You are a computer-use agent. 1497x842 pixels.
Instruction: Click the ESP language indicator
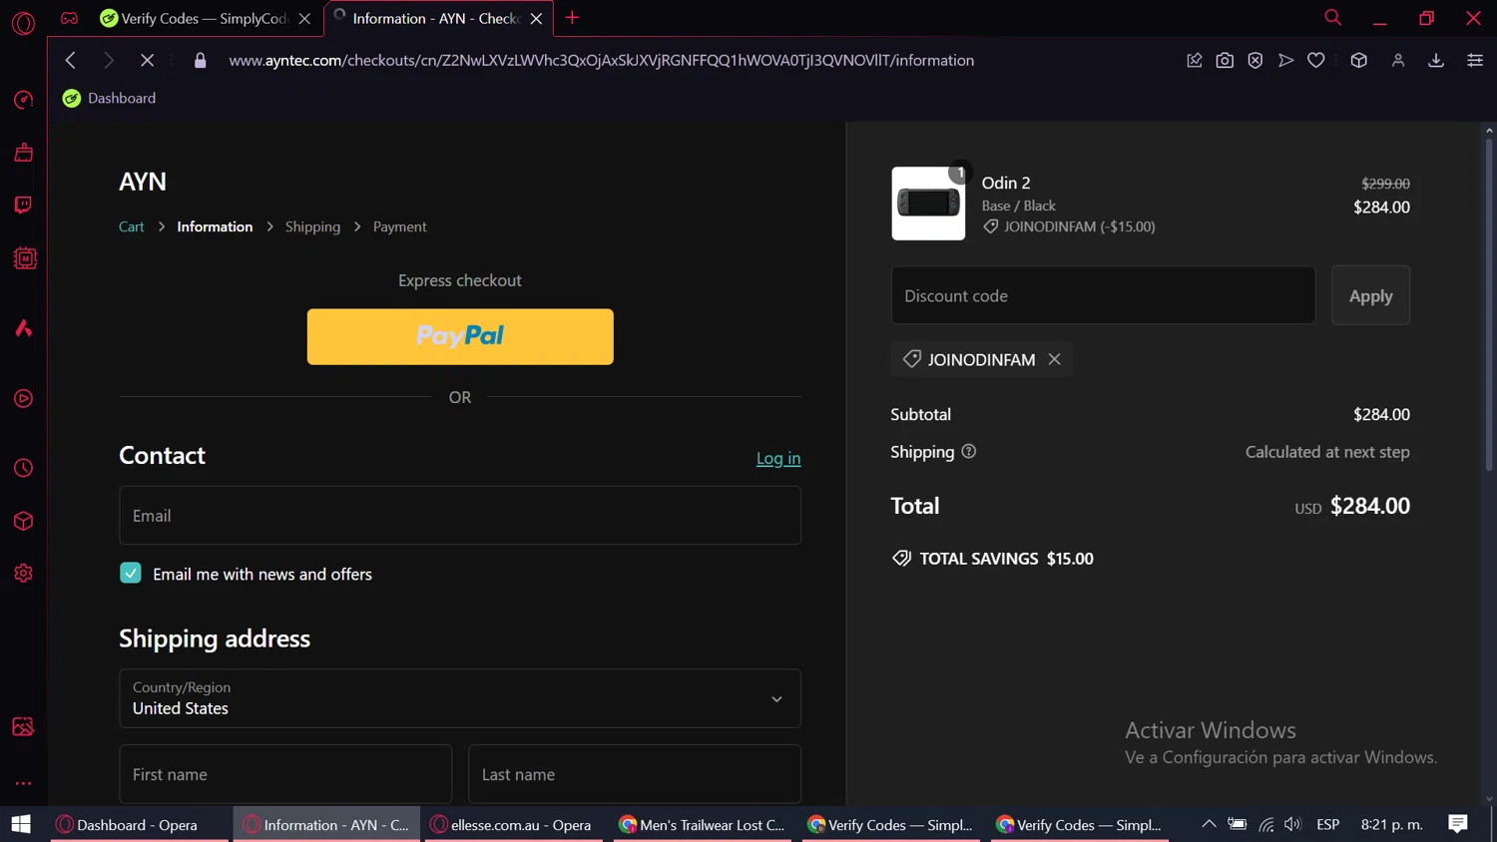(x=1327, y=824)
